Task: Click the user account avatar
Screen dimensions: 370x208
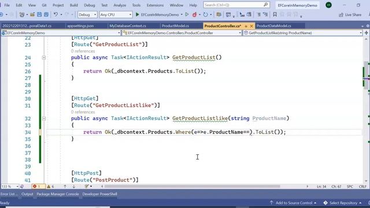Action: [328, 5]
